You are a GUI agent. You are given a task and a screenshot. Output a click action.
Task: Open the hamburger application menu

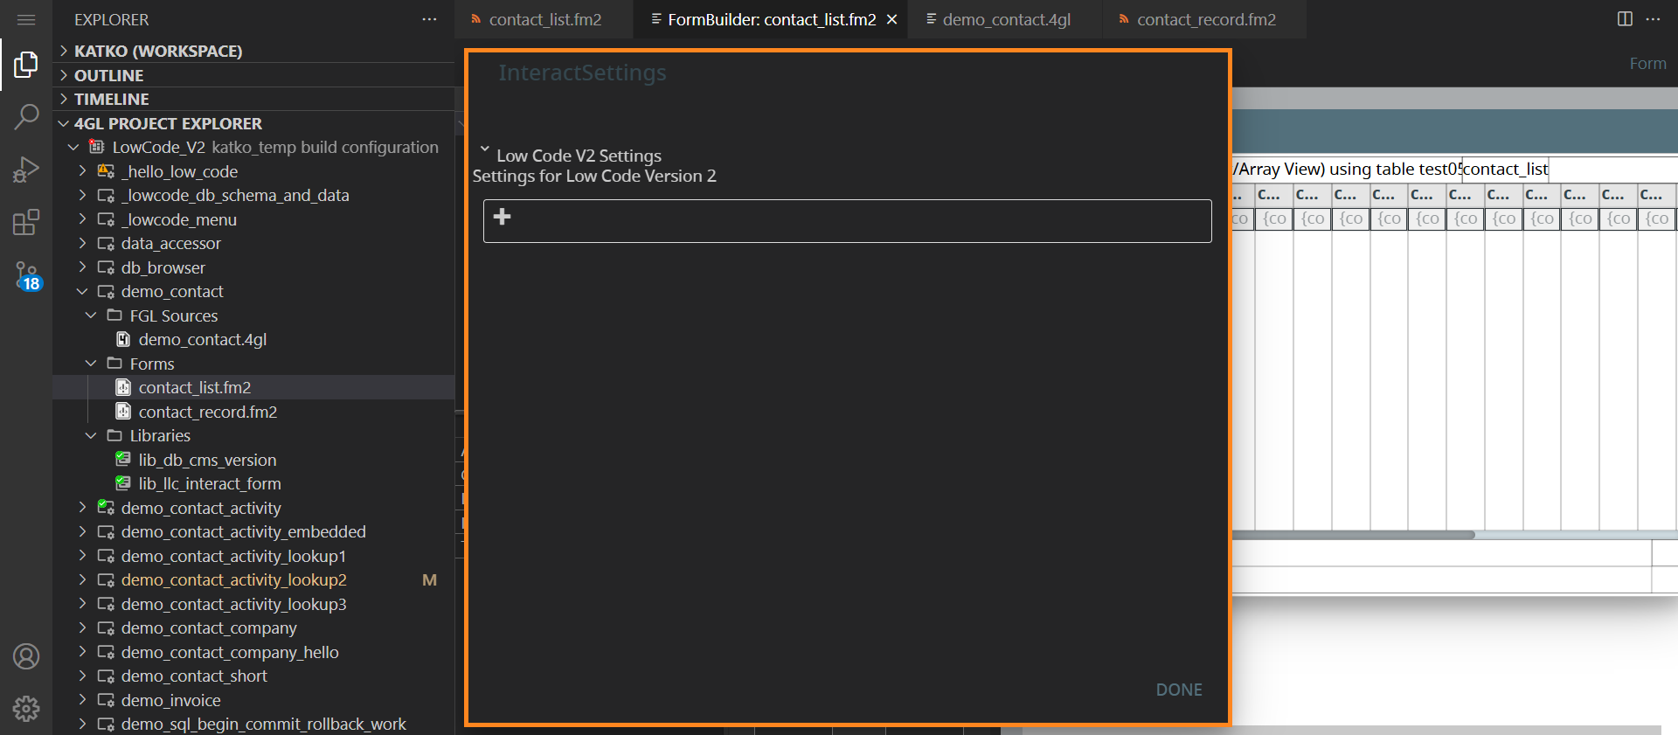[26, 19]
